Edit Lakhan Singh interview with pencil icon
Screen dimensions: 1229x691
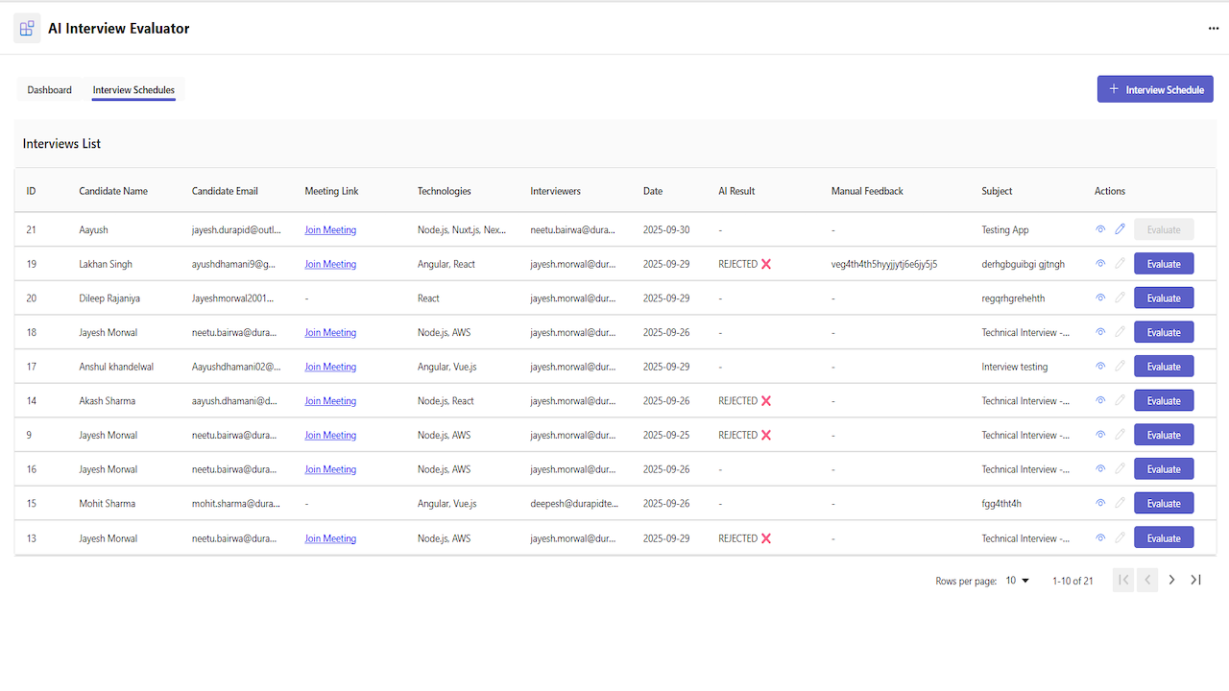click(1120, 264)
